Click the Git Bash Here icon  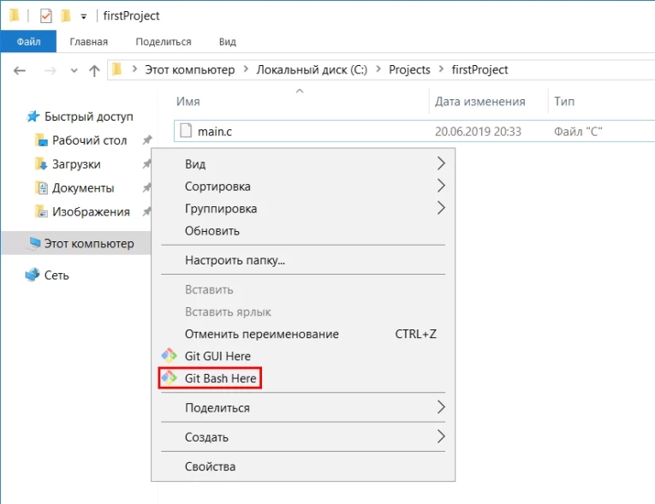(x=169, y=378)
